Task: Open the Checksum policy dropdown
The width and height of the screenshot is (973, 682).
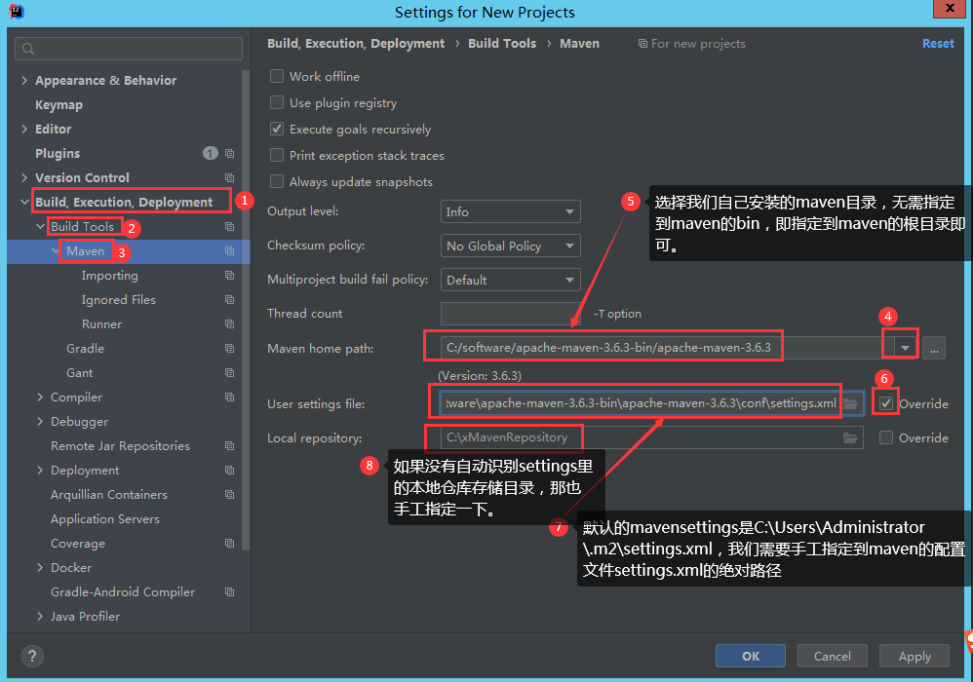Action: [510, 246]
